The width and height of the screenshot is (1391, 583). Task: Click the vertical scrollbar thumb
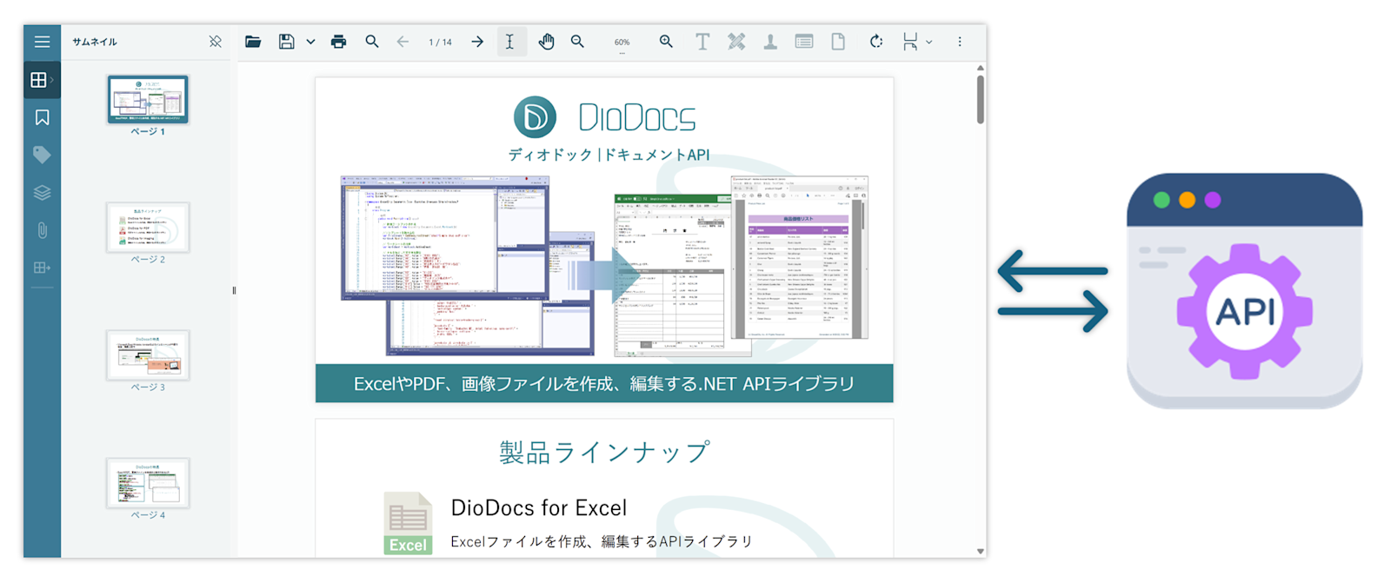pos(981,99)
